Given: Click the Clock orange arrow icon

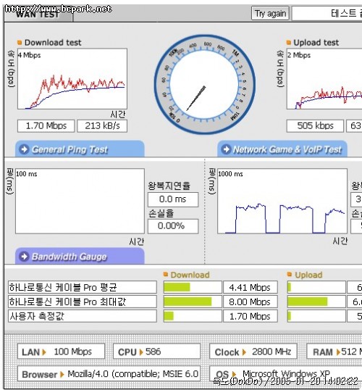Looking at the screenshot, I should point(244,352).
